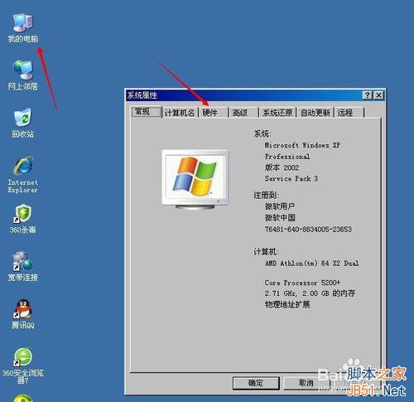
Task: Click the text 微软用户
Action: pyautogui.click(x=280, y=206)
